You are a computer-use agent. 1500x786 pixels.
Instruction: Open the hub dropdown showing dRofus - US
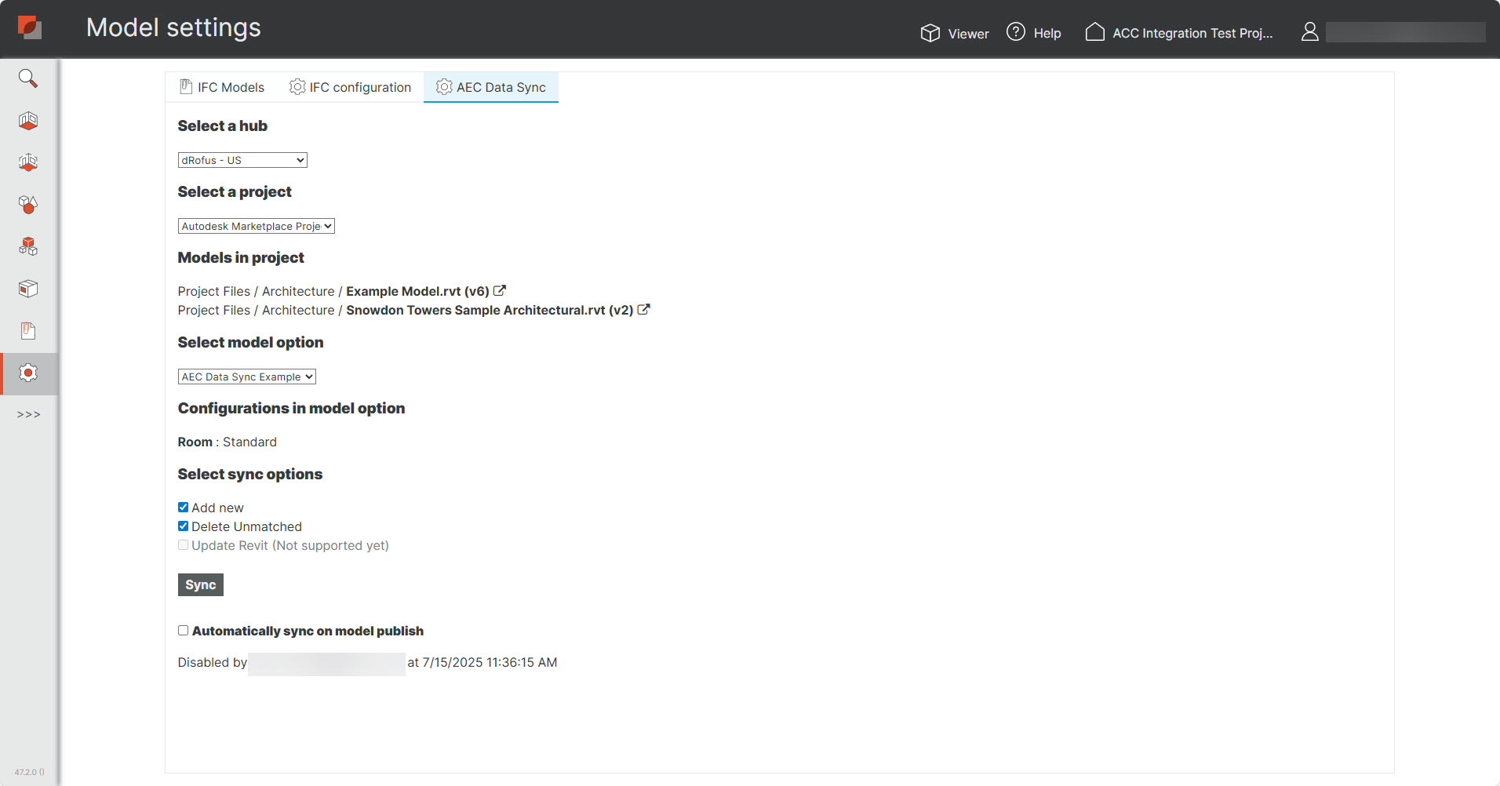click(242, 160)
